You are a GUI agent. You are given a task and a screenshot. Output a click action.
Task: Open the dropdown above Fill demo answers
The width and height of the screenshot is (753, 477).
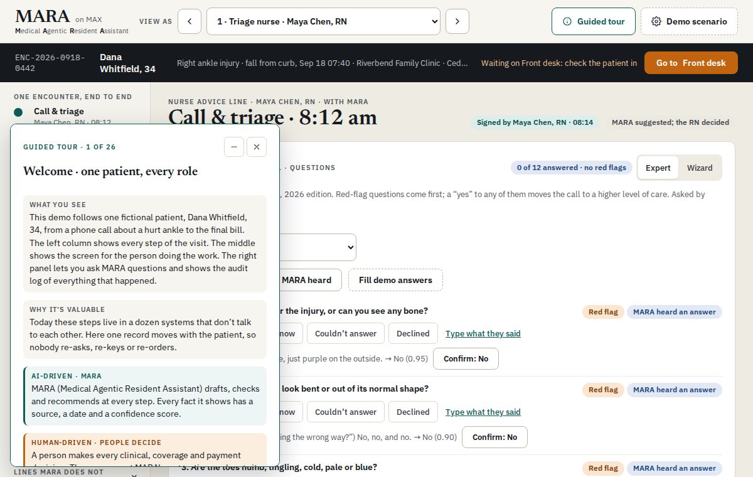(318, 247)
